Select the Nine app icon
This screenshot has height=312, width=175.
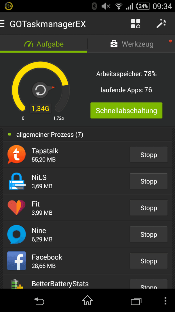(16, 234)
